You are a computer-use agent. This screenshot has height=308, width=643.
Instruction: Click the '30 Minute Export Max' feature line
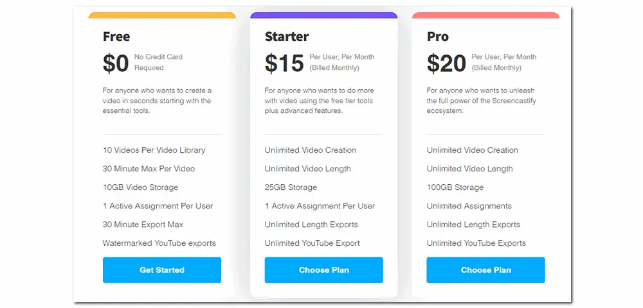[143, 225]
